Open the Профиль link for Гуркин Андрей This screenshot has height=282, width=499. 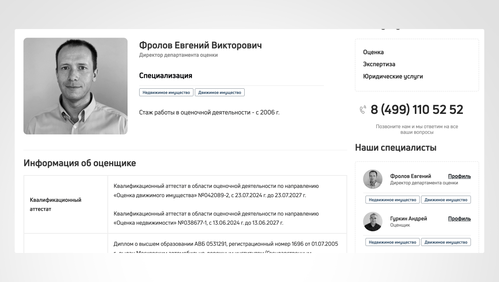click(x=459, y=218)
